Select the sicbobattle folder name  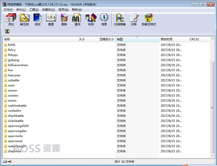(x=16, y=121)
